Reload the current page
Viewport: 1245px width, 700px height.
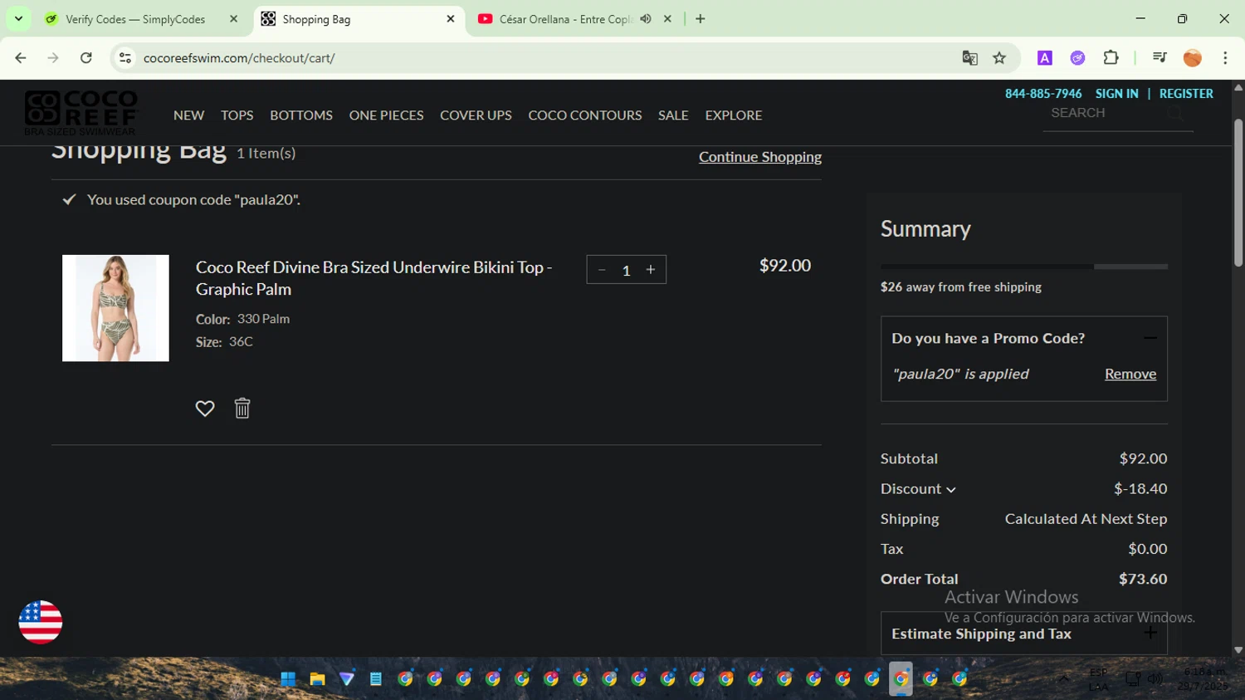(85, 58)
